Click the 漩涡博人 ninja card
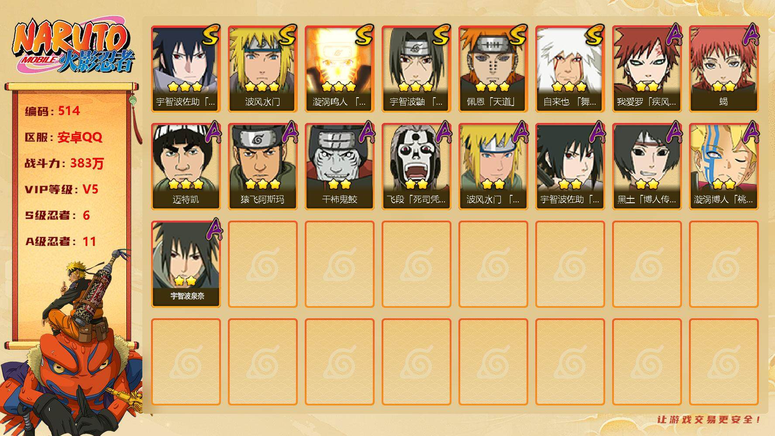This screenshot has width=775, height=436. pyautogui.click(x=723, y=167)
